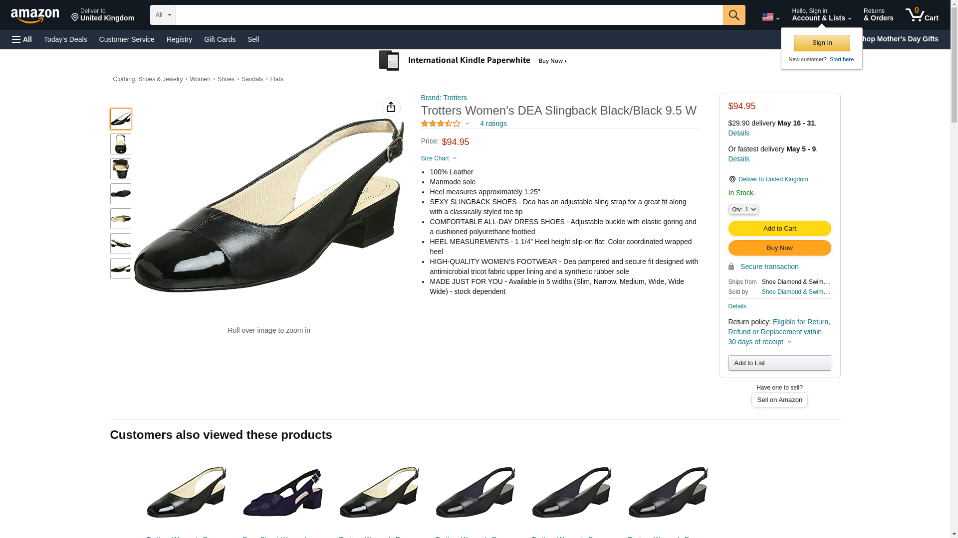Open Today's Deals menu item
The width and height of the screenshot is (958, 538).
coord(65,39)
